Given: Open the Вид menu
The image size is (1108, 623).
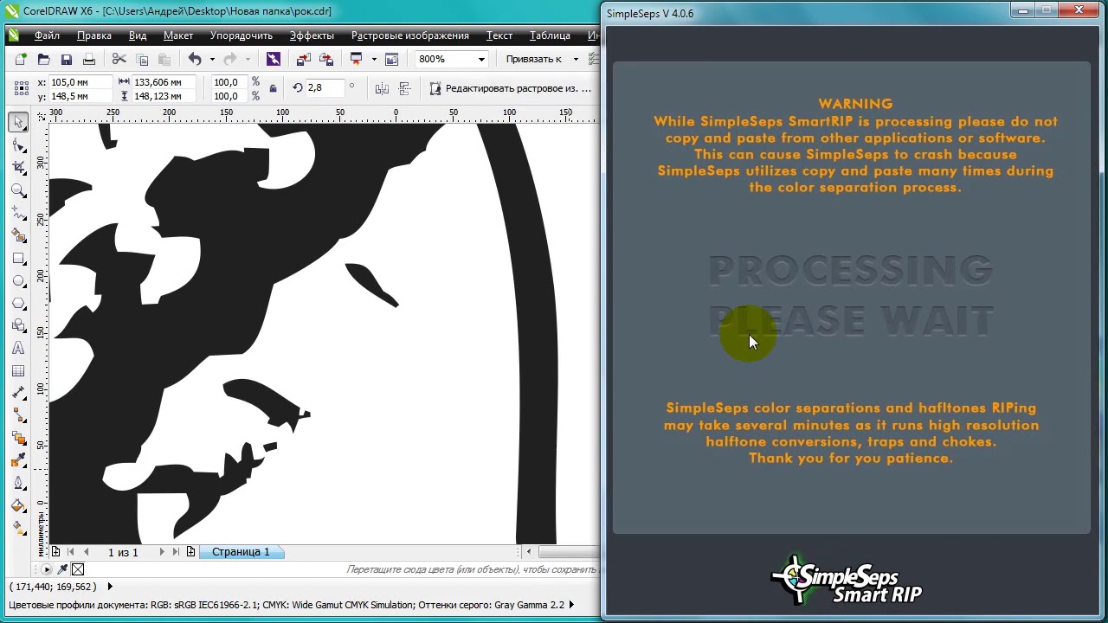Looking at the screenshot, I should [137, 35].
